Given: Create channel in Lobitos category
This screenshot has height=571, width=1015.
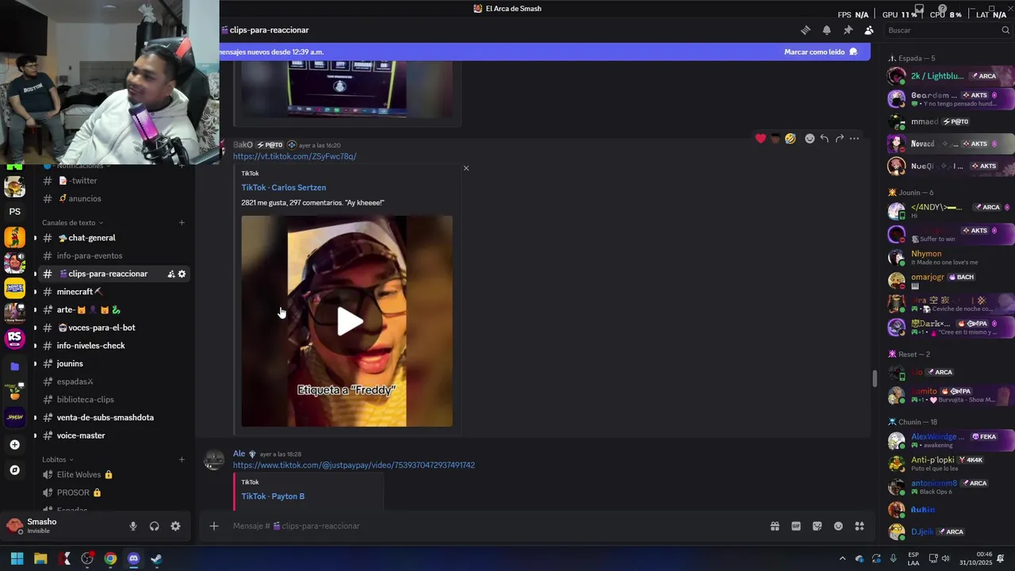Looking at the screenshot, I should point(182,459).
